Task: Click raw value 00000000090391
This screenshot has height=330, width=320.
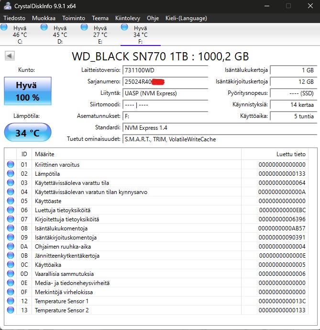Action: tap(282, 238)
